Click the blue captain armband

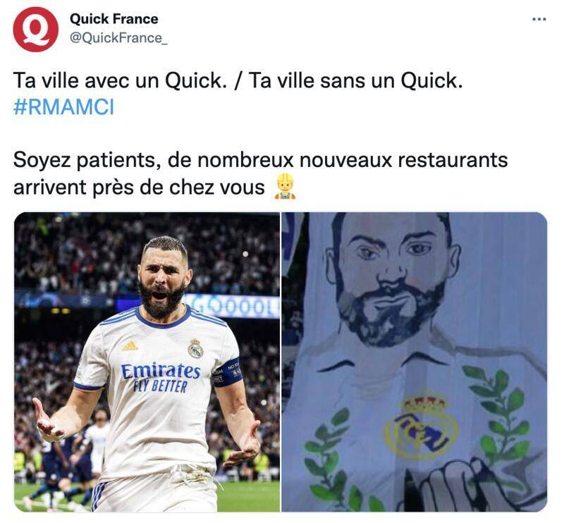pyautogui.click(x=228, y=372)
